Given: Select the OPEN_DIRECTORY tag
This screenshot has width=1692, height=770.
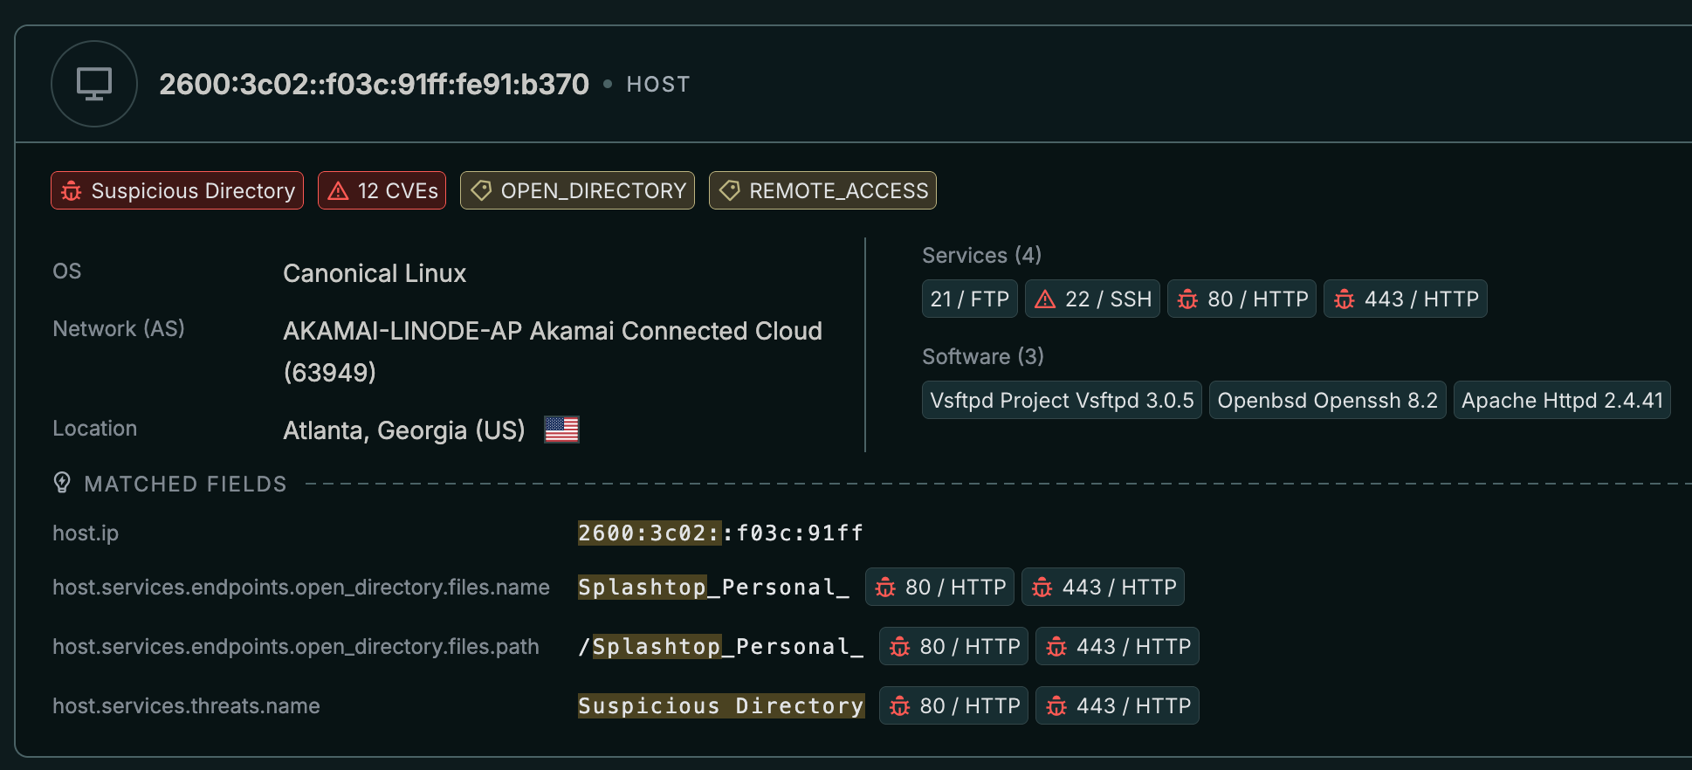Looking at the screenshot, I should 577,190.
